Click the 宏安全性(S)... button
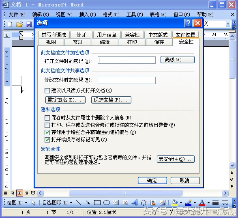Screen dimensions: 238x218 point(176,159)
